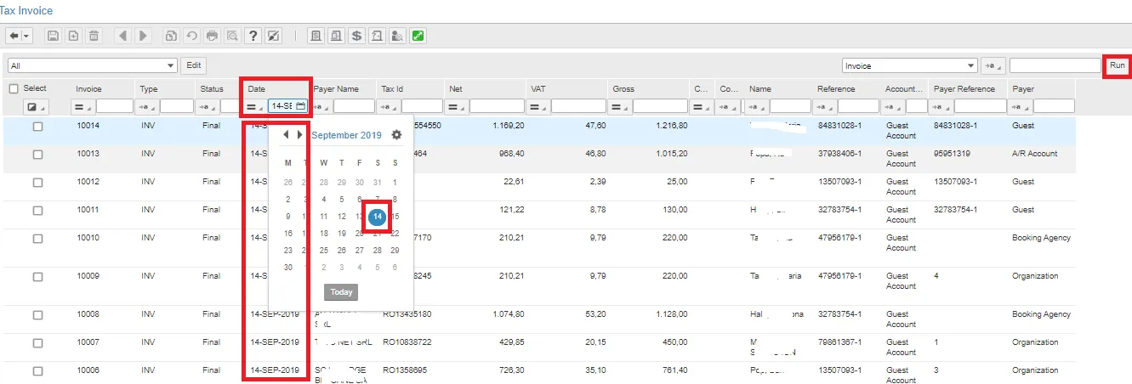Click the green expand fullscreen icon
This screenshot has height=384, width=1132.
(x=418, y=36)
